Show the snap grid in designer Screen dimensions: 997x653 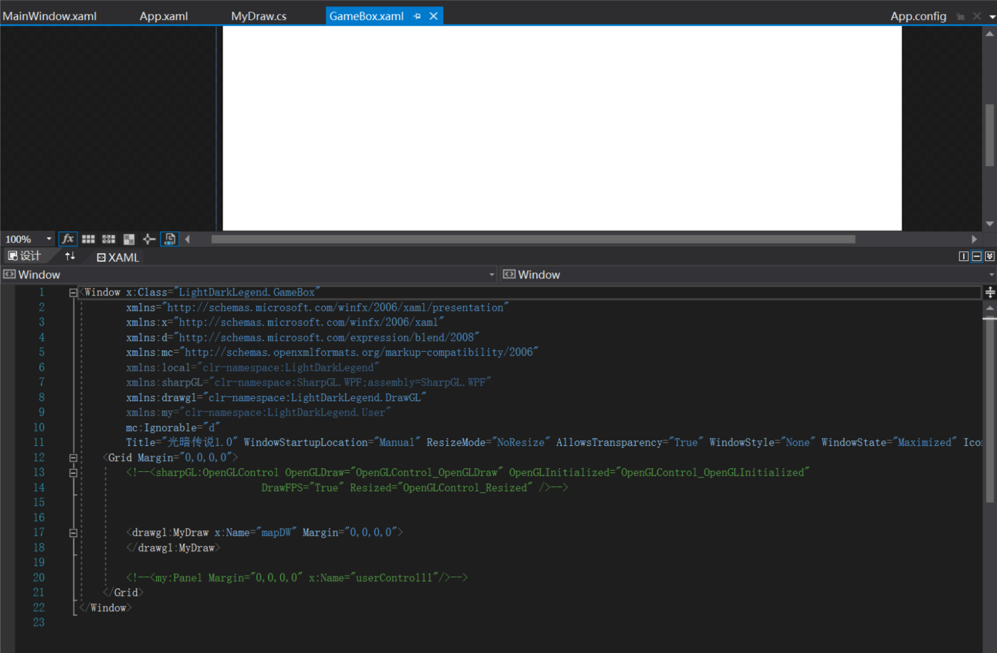88,239
